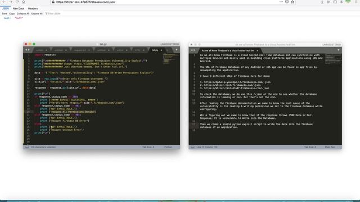The width and height of the screenshot is (360, 202).
Task: Click the minimap in the right Sublime window
Action: pyautogui.click(x=332, y=59)
